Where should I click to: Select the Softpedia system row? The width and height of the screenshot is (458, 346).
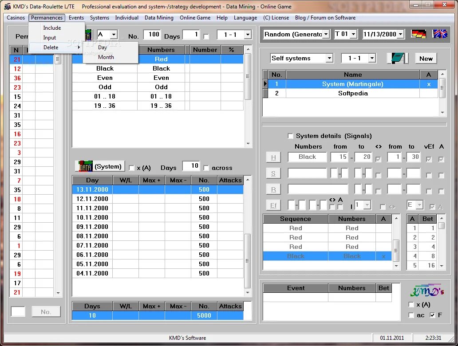[x=353, y=93]
